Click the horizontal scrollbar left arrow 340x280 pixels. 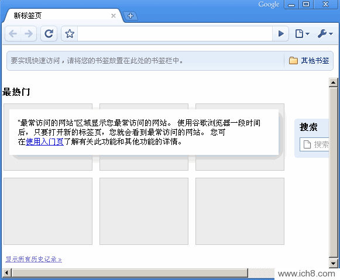coord(6,272)
